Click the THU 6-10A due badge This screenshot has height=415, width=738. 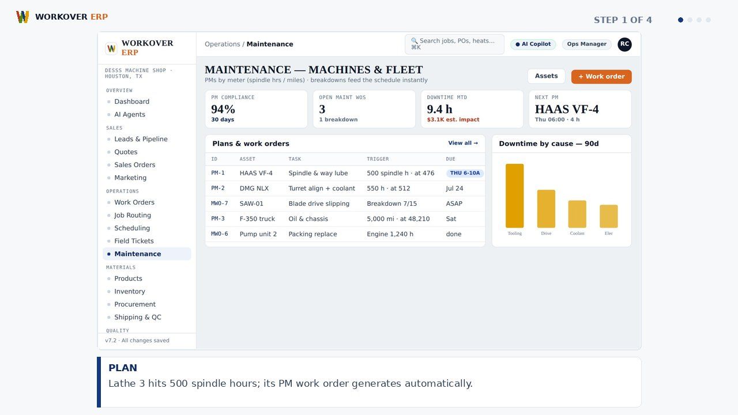tap(465, 173)
